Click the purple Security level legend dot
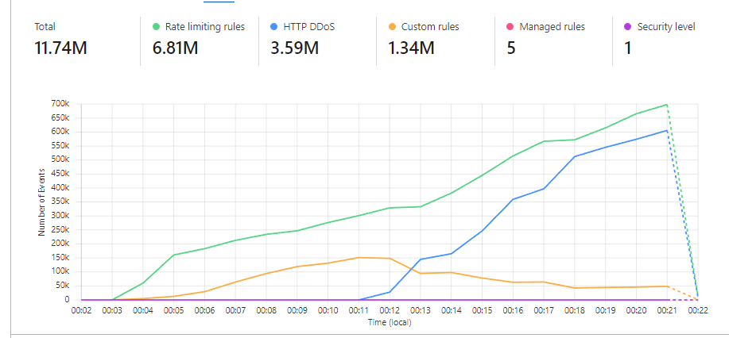The height and width of the screenshot is (338, 729). (627, 27)
